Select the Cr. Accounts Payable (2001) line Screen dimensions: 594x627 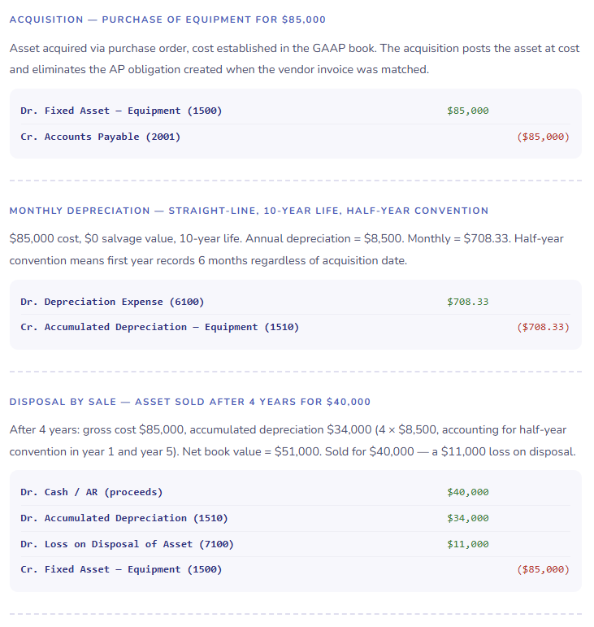click(101, 137)
